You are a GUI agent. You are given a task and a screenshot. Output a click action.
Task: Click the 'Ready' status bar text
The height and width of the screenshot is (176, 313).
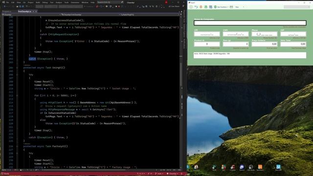click(x=6, y=174)
